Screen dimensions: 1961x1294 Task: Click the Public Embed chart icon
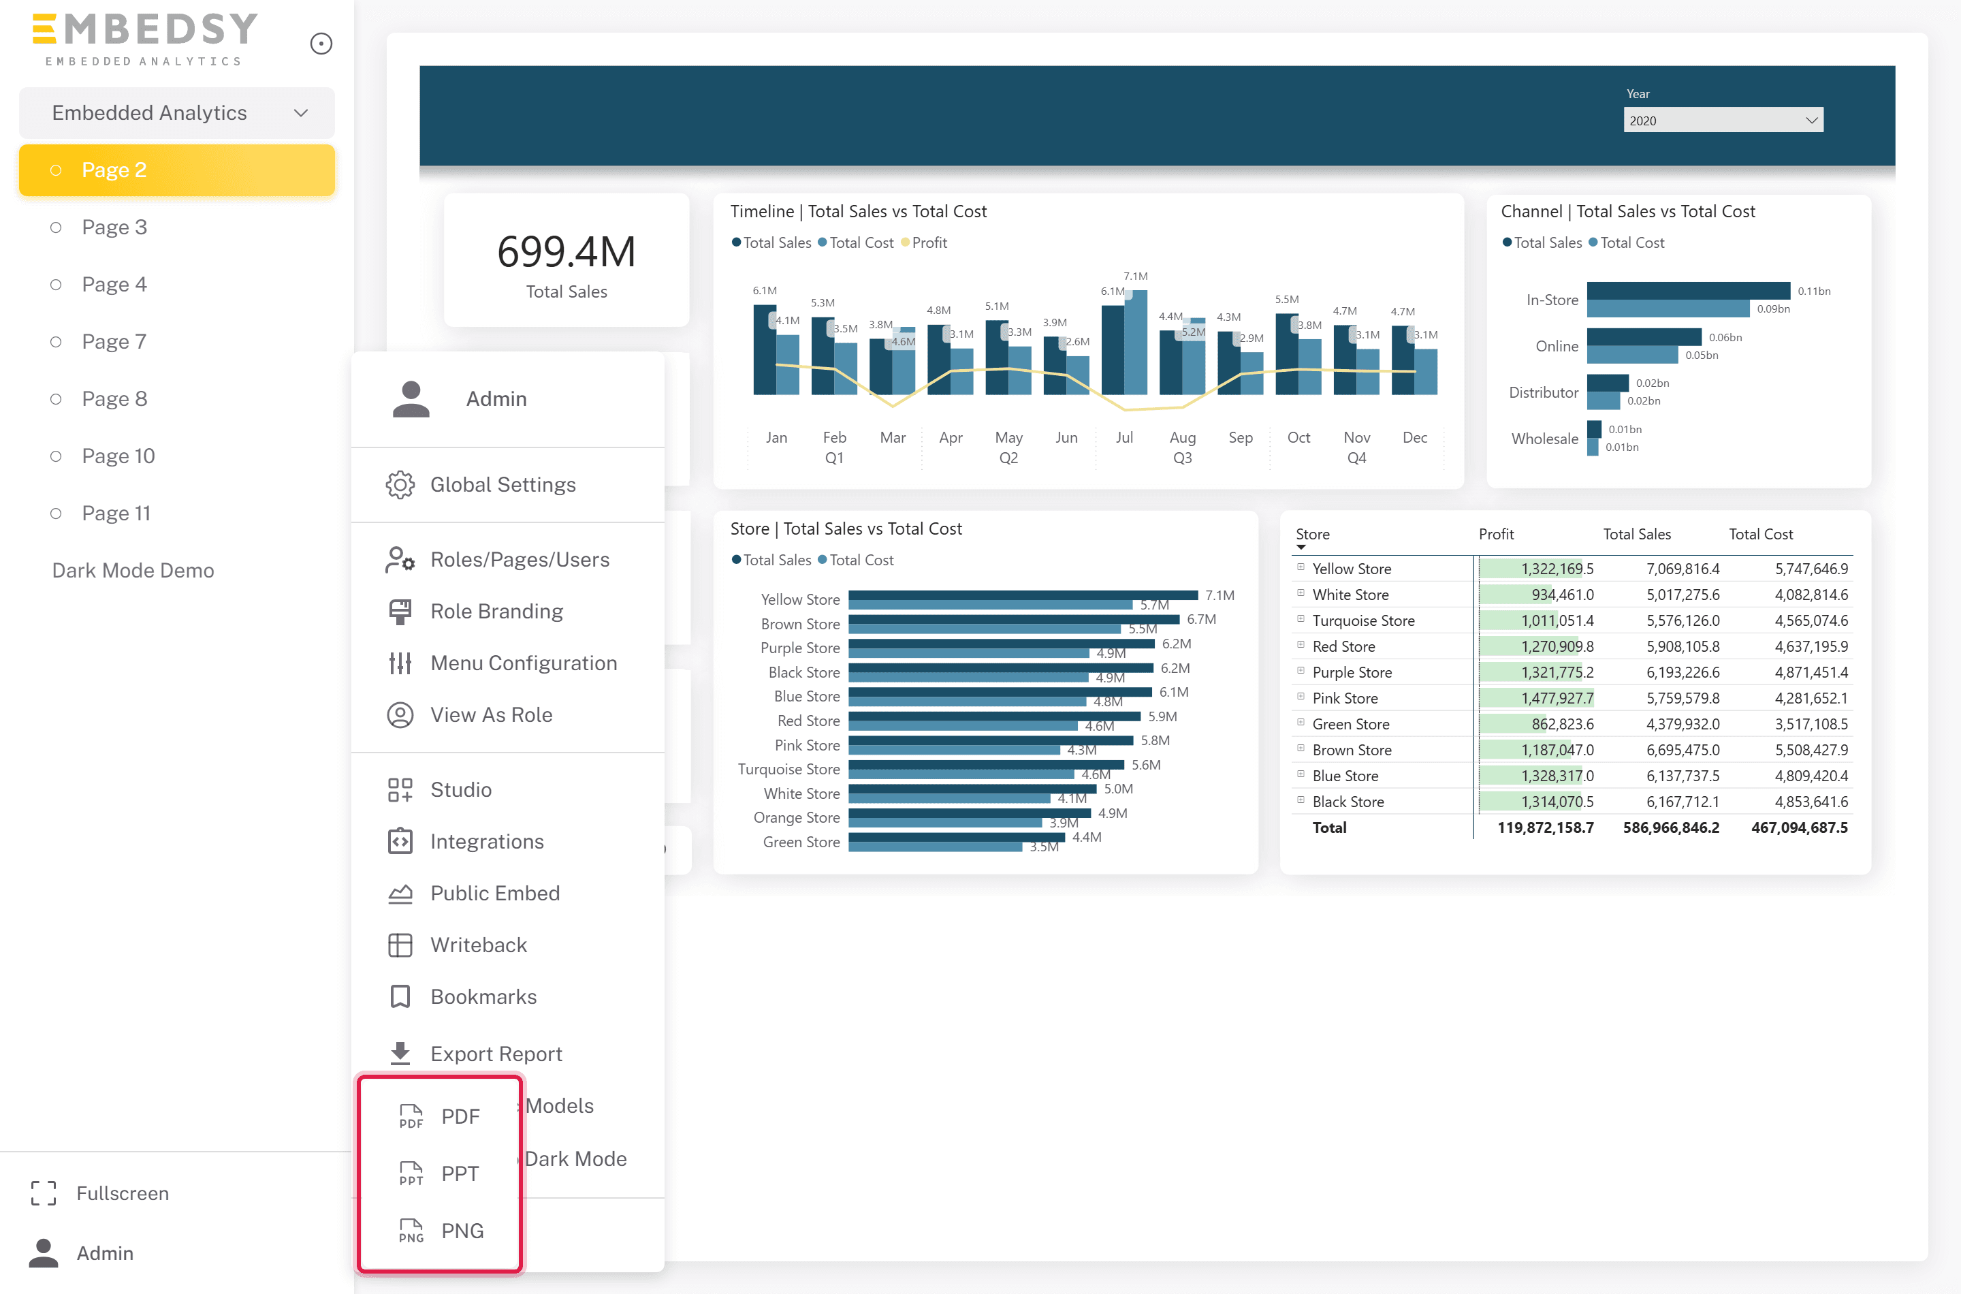(400, 893)
